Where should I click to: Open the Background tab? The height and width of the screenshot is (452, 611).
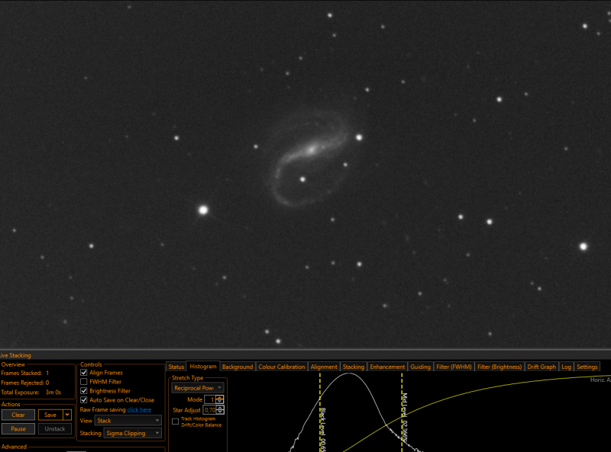click(238, 367)
